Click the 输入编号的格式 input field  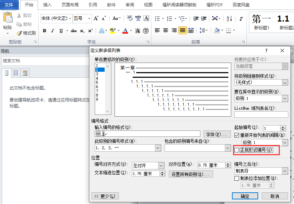pos(148,134)
